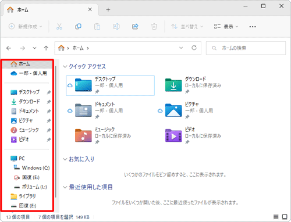291x222 pixels.
Task: Click the home icon in address bar
Action: pyautogui.click(x=61, y=48)
